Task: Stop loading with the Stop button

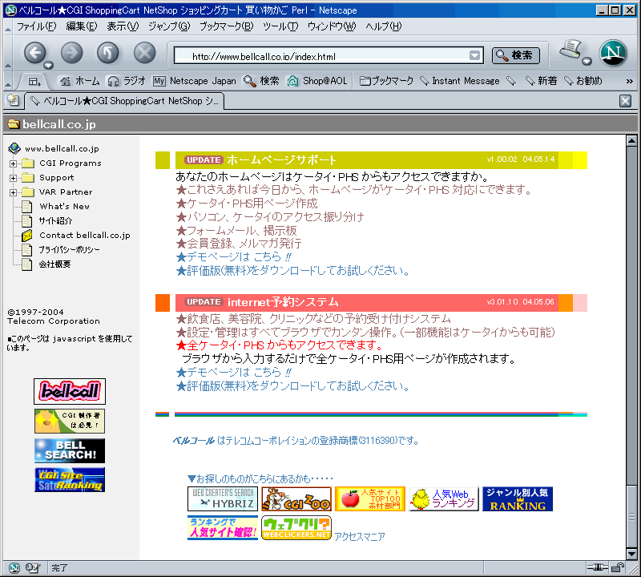Action: coord(145,53)
